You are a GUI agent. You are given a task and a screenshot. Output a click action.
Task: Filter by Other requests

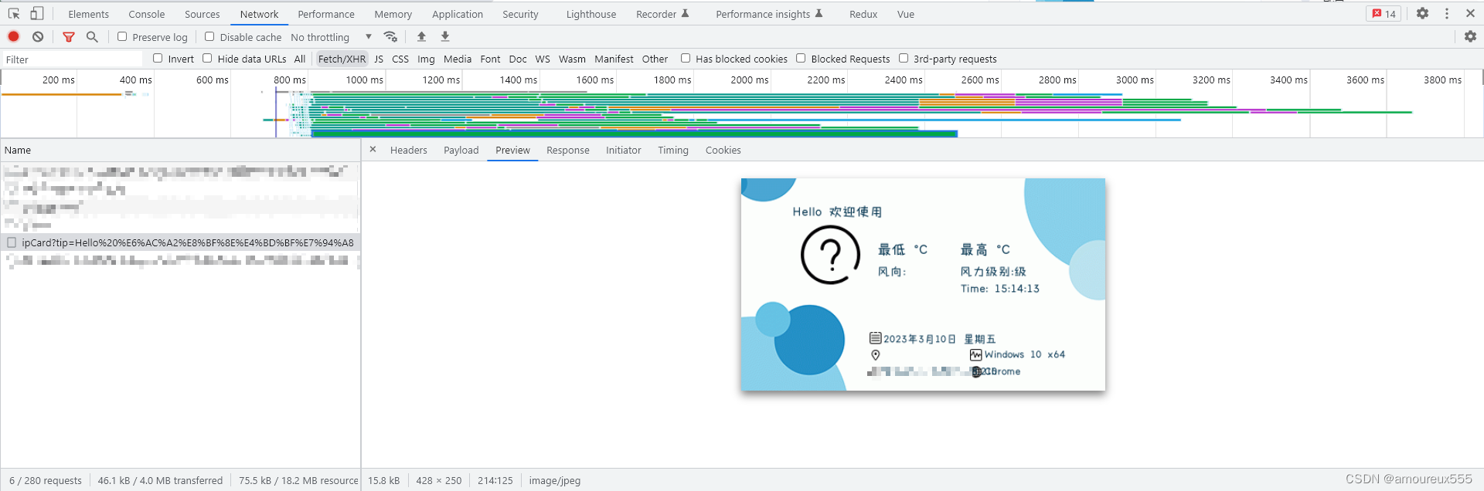click(655, 59)
